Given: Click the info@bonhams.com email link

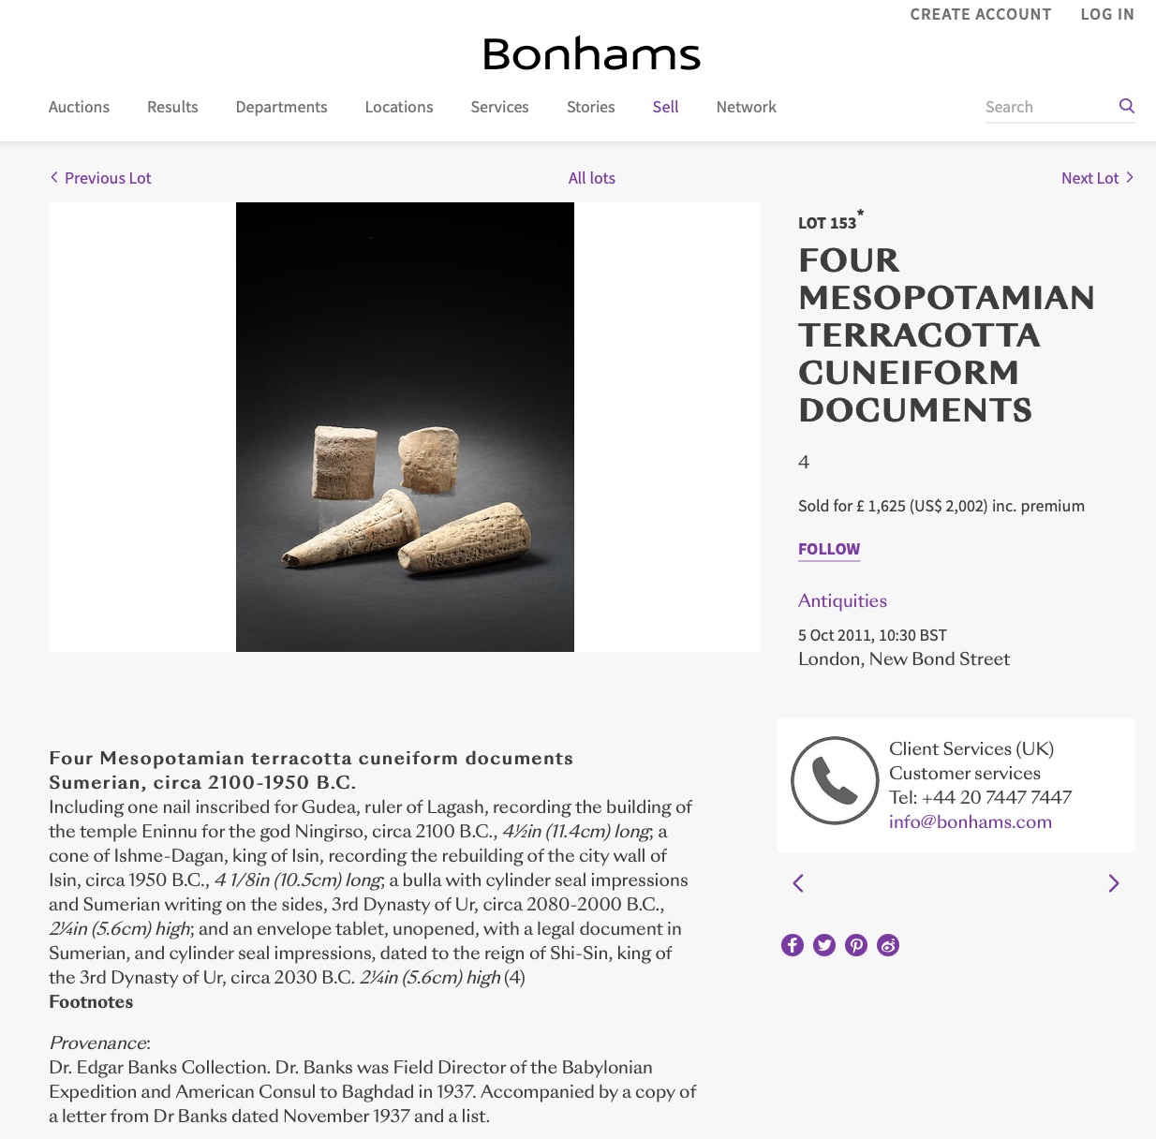Looking at the screenshot, I should (x=970, y=821).
